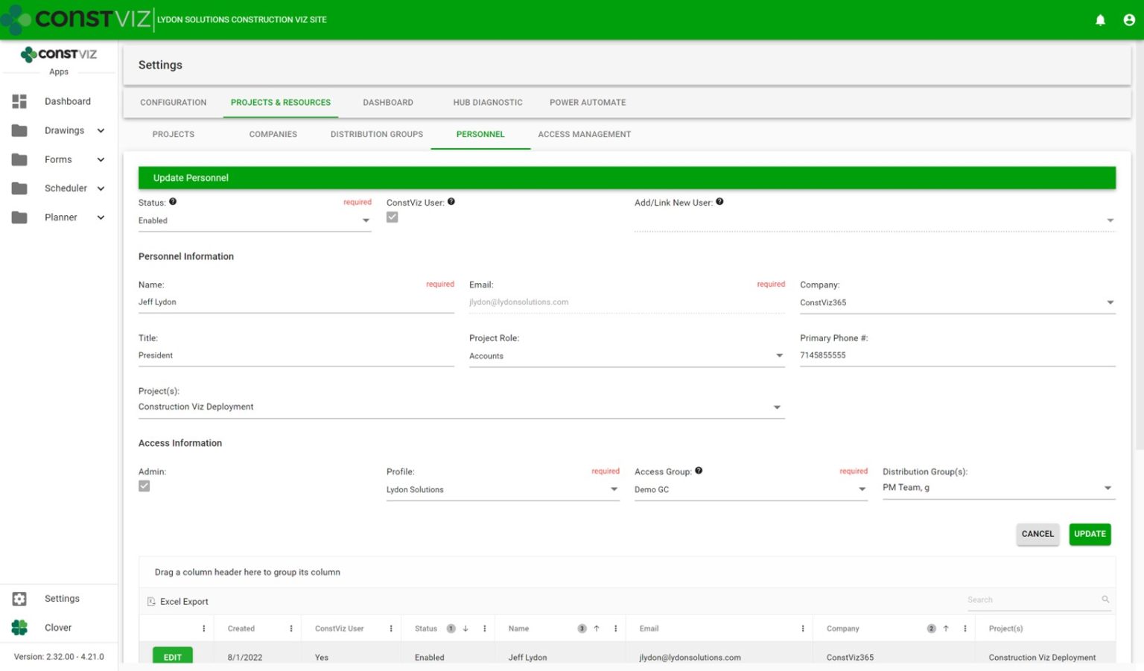
Task: Click the notification bell icon
Action: (1100, 20)
